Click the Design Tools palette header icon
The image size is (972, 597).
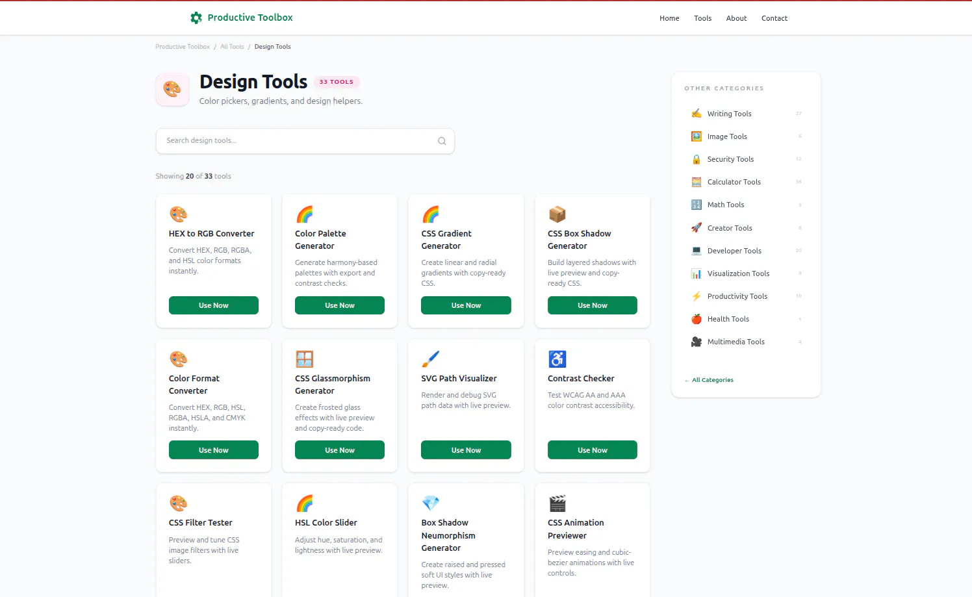click(x=172, y=89)
